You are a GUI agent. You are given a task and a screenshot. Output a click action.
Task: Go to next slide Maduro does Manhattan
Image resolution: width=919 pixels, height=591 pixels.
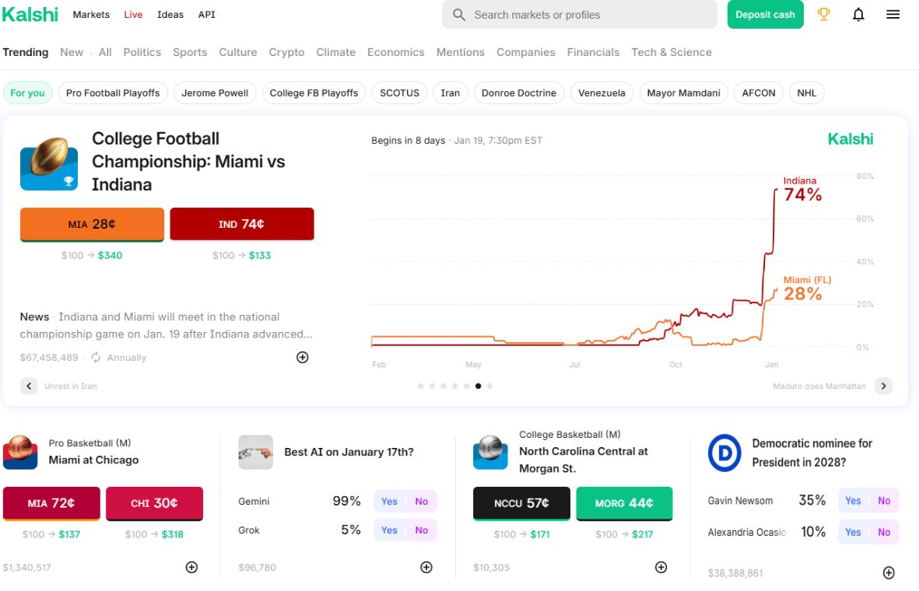click(883, 386)
